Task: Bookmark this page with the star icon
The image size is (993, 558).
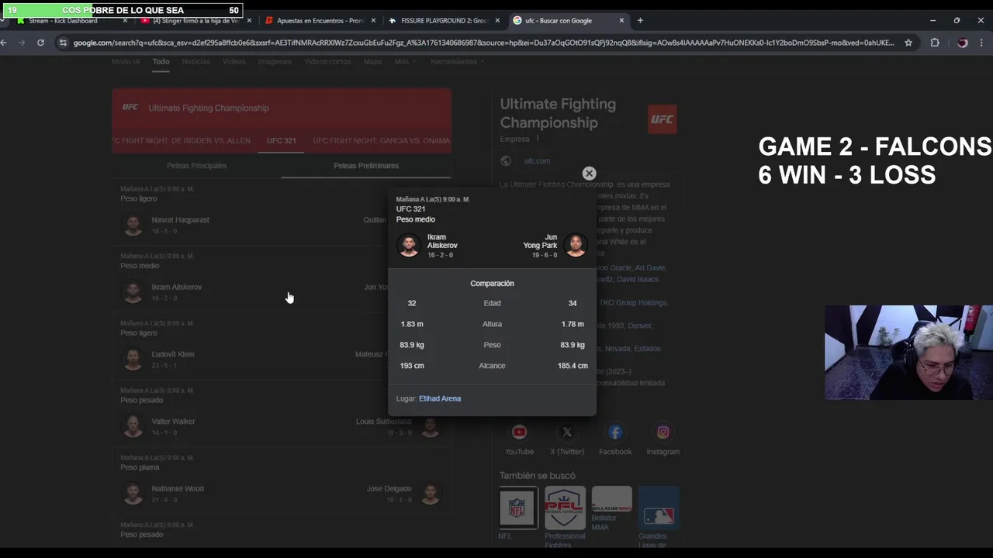Action: tap(908, 43)
